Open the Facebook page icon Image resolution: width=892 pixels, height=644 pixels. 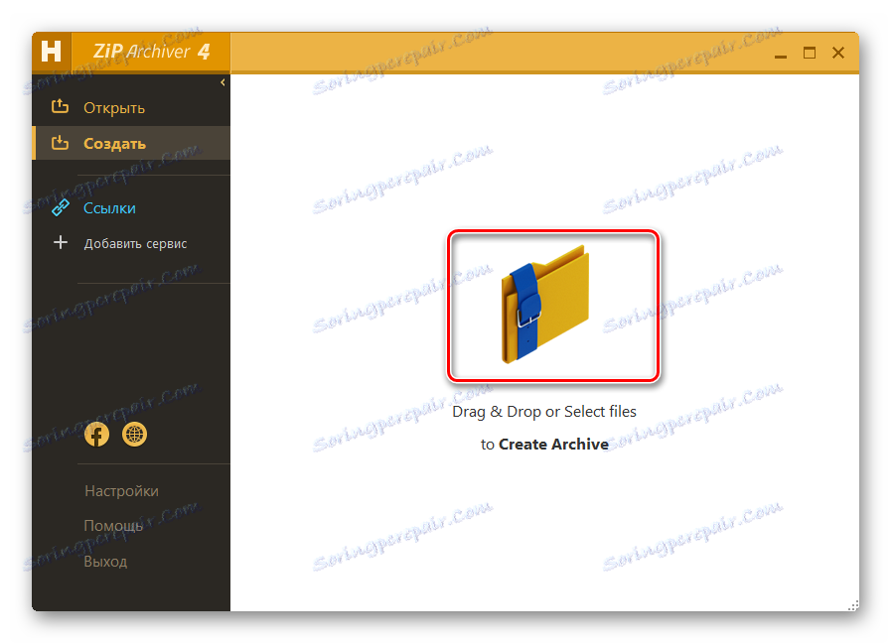96,435
